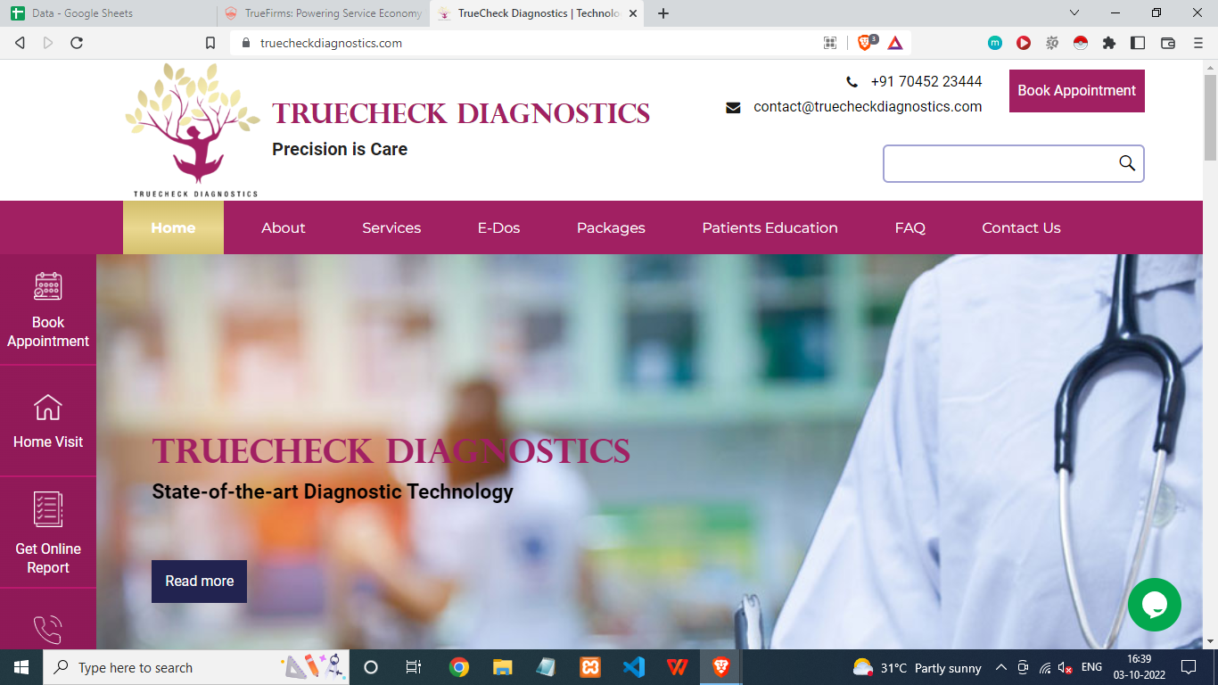Viewport: 1218px width, 685px height.
Task: Open Visual Studio Code from taskbar
Action: (x=634, y=667)
